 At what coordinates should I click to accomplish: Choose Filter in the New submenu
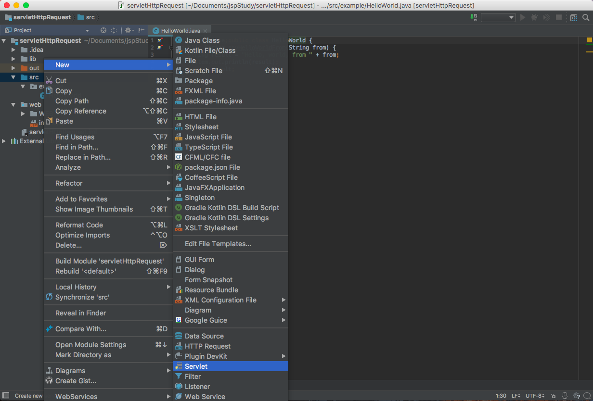click(231, 376)
